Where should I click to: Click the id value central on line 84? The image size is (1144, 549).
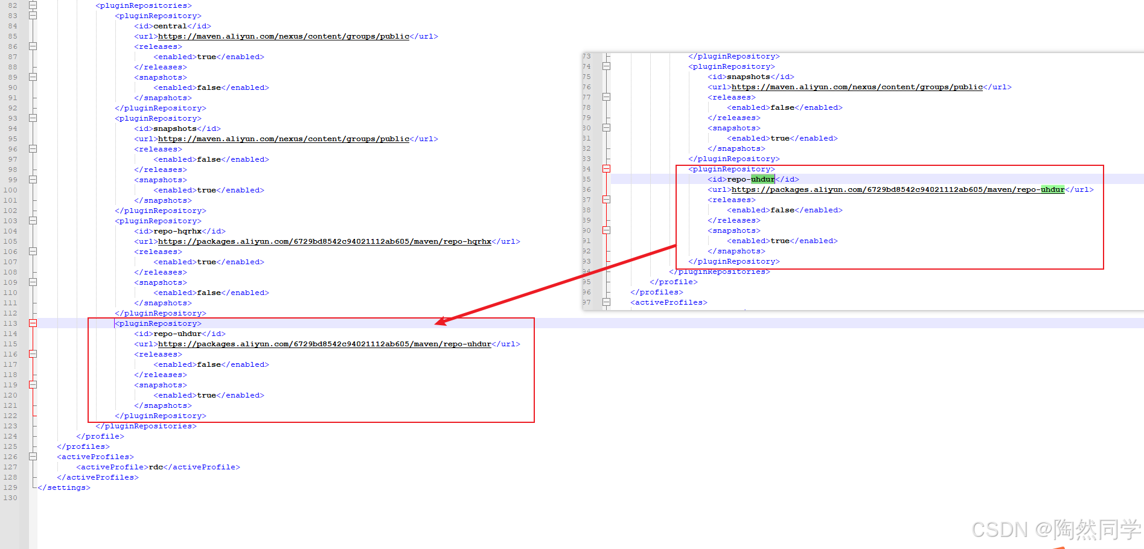pos(170,26)
